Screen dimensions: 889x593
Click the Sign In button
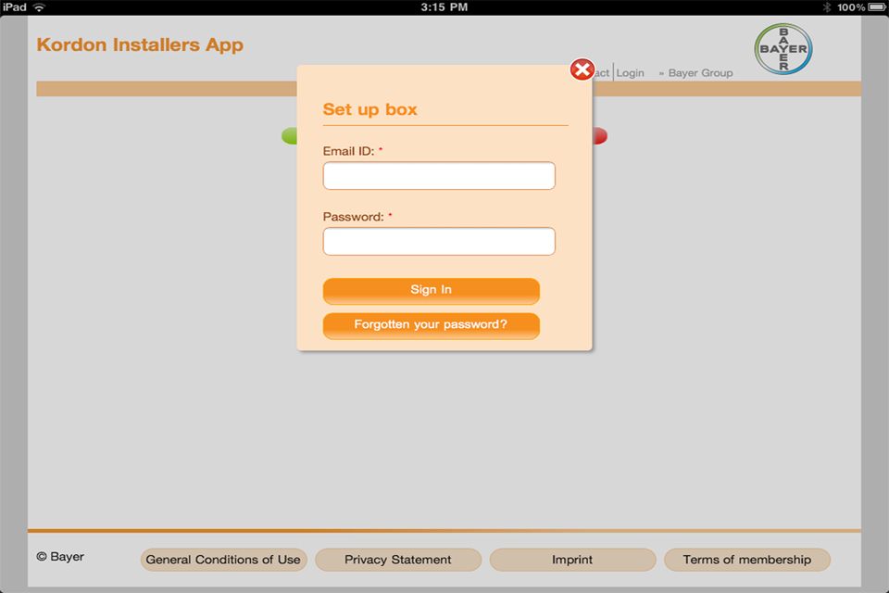click(431, 291)
